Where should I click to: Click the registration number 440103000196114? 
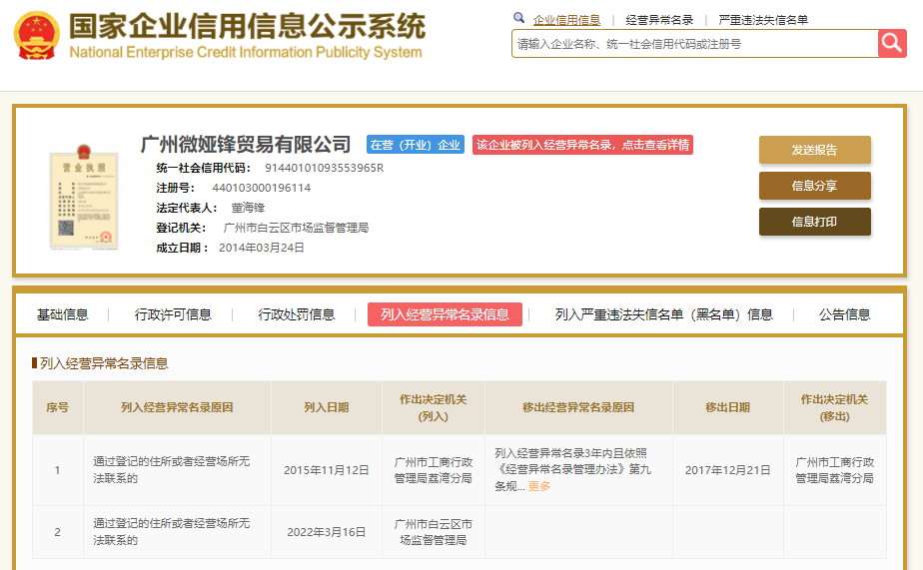pos(262,189)
